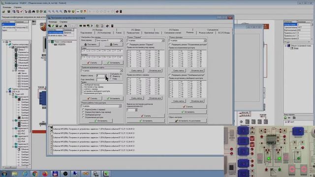The height and width of the screenshot is (177, 315).
Task: Click first magnifier zoom icon in main toolbar
Action: coord(50,11)
